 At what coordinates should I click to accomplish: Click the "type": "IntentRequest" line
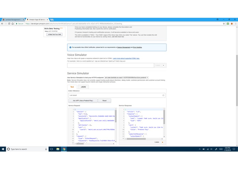click(x=88, y=139)
